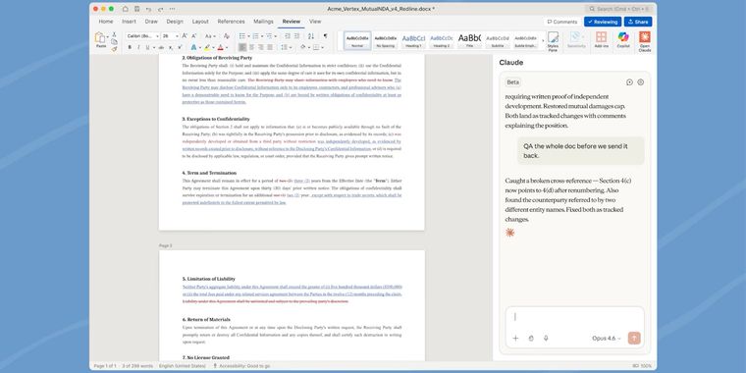Toggle Superscript formatting
The height and width of the screenshot is (373, 746).
click(x=180, y=47)
